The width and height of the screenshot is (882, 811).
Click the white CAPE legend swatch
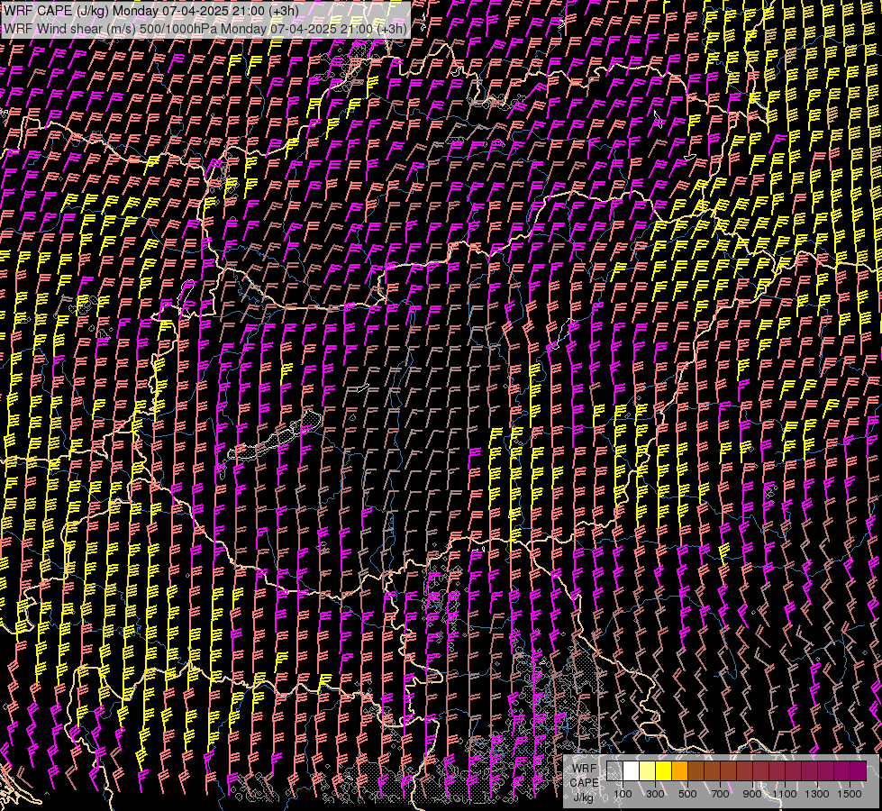pyautogui.click(x=632, y=770)
